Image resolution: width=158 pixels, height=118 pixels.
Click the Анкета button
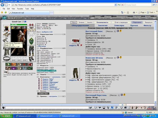pos(90,22)
